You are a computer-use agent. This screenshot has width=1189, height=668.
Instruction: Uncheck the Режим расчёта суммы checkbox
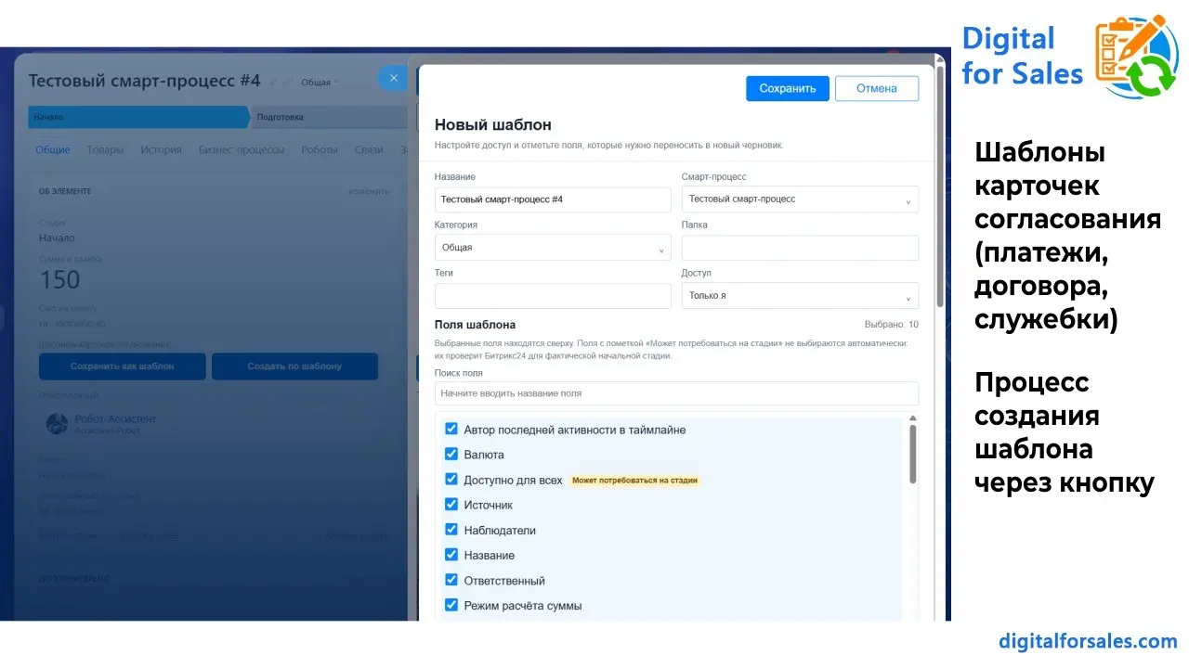coord(451,605)
